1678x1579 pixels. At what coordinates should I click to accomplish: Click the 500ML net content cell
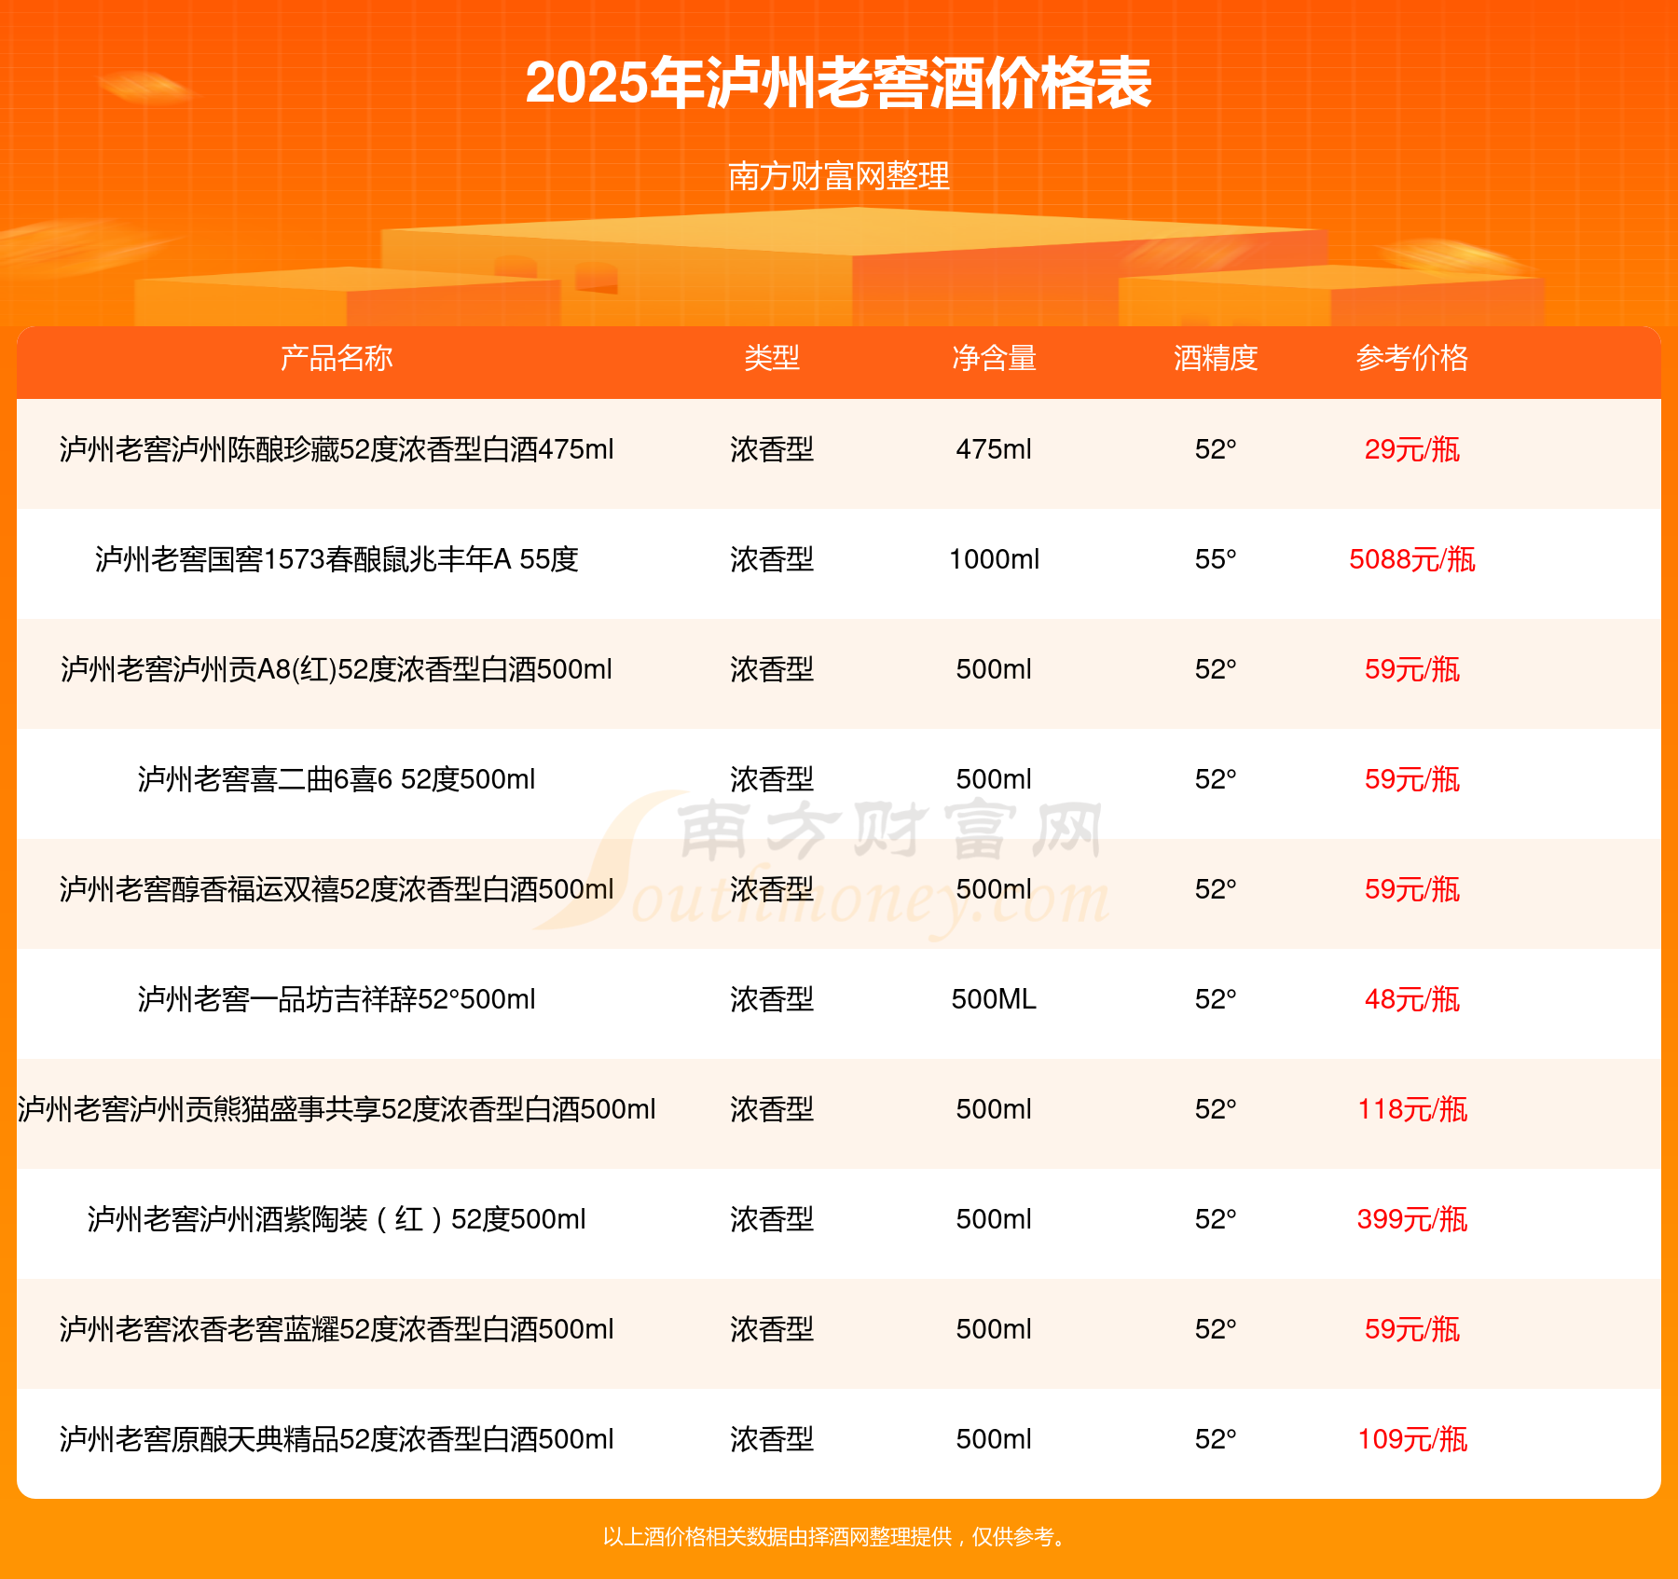click(994, 999)
